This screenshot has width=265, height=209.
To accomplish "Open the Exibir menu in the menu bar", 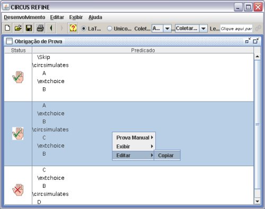I will (76, 17).
